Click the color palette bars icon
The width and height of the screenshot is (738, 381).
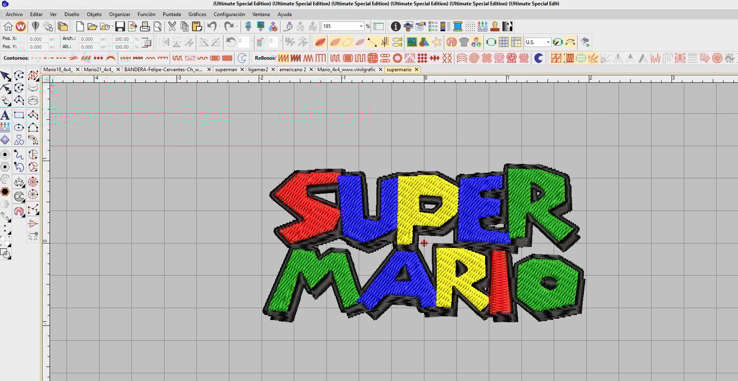coord(445,27)
